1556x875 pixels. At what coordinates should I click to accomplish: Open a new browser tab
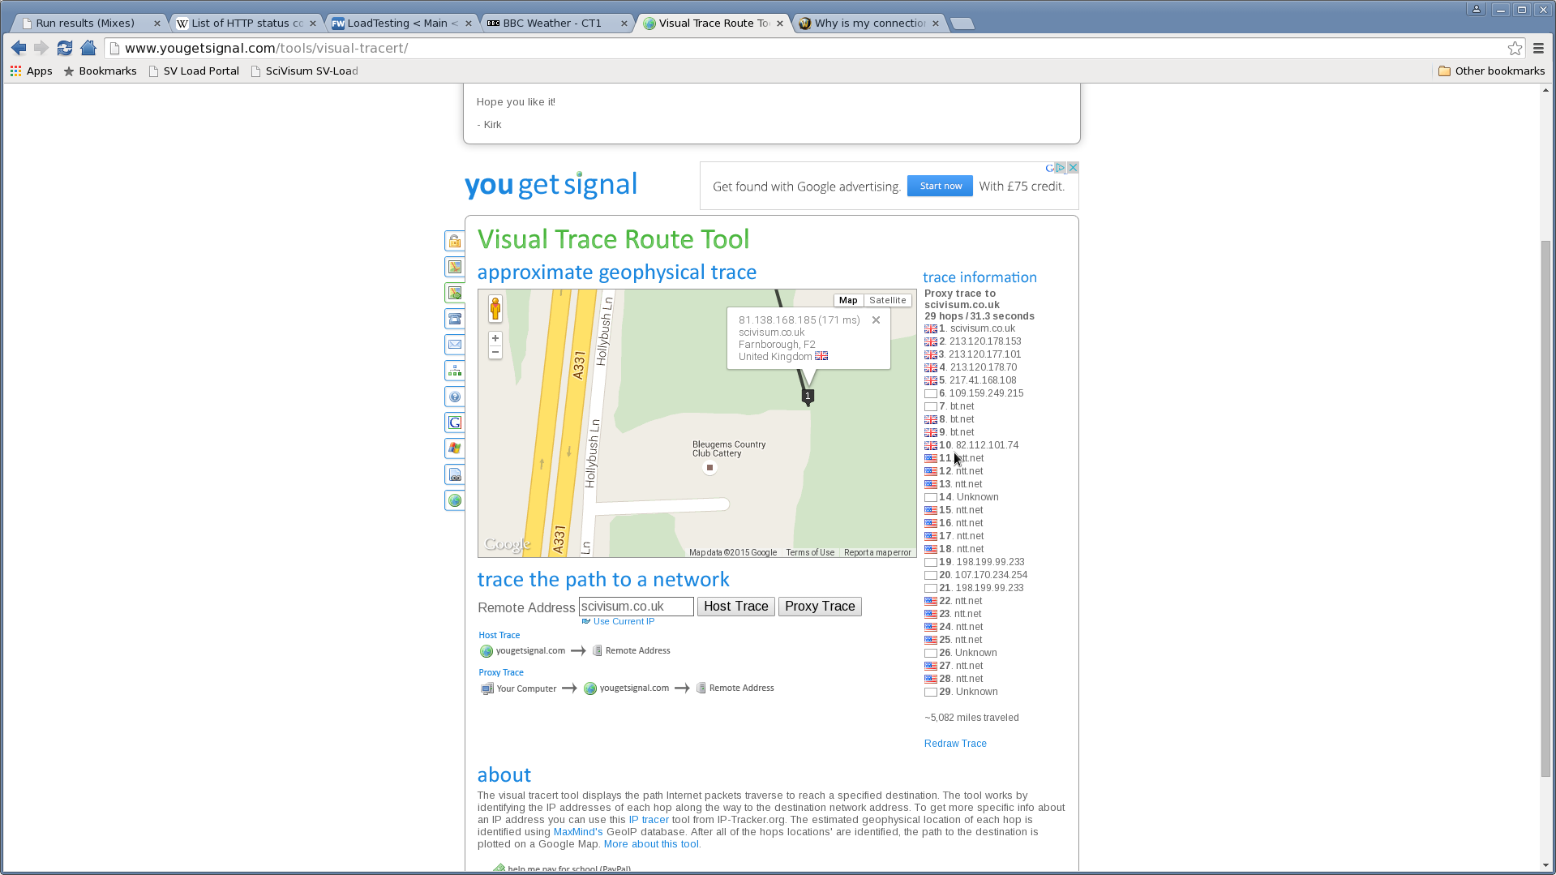(962, 24)
